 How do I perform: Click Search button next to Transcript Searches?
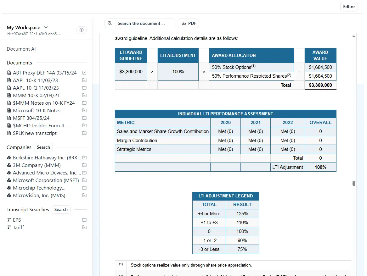tap(61, 209)
